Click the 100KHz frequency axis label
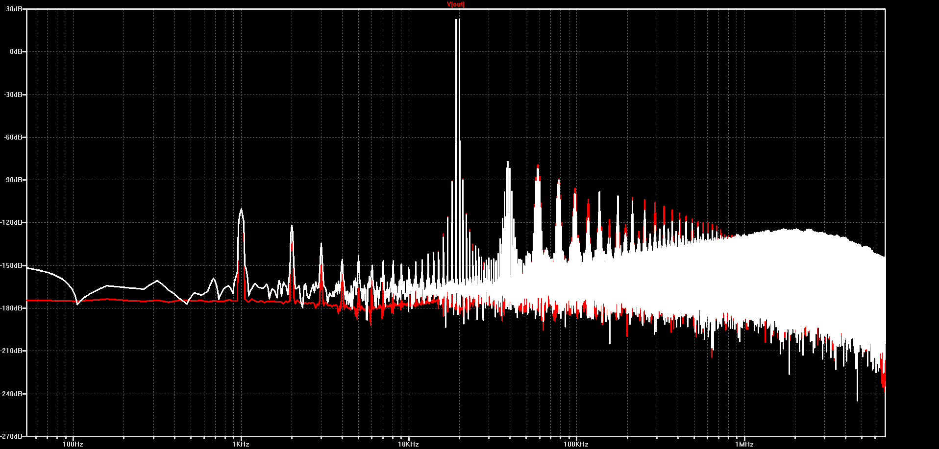 pyautogui.click(x=576, y=444)
